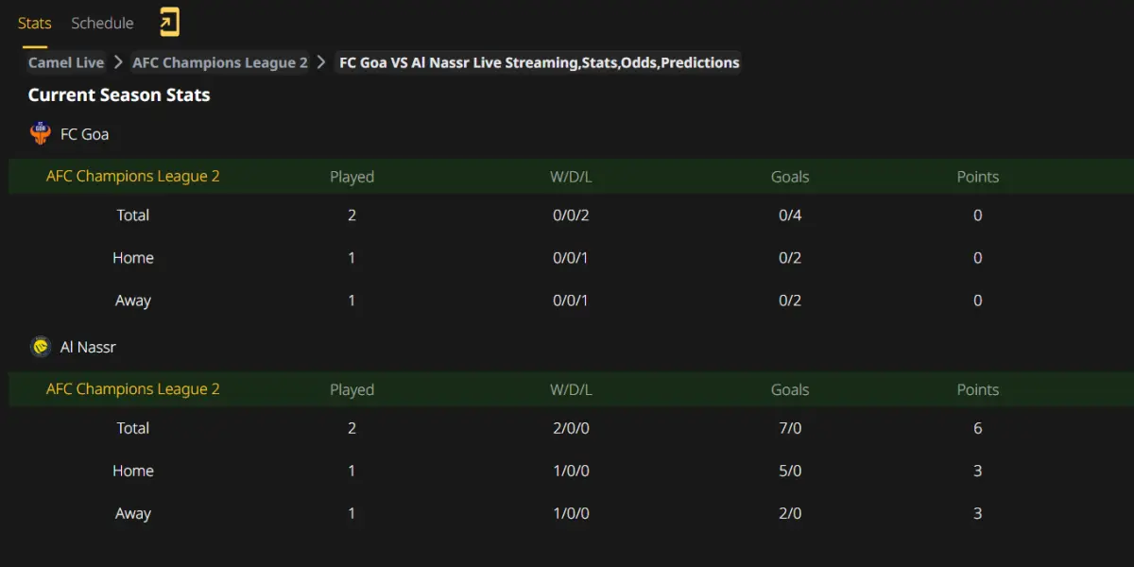The image size is (1134, 567).
Task: Select Al Nassr's Home row label
Action: [133, 471]
